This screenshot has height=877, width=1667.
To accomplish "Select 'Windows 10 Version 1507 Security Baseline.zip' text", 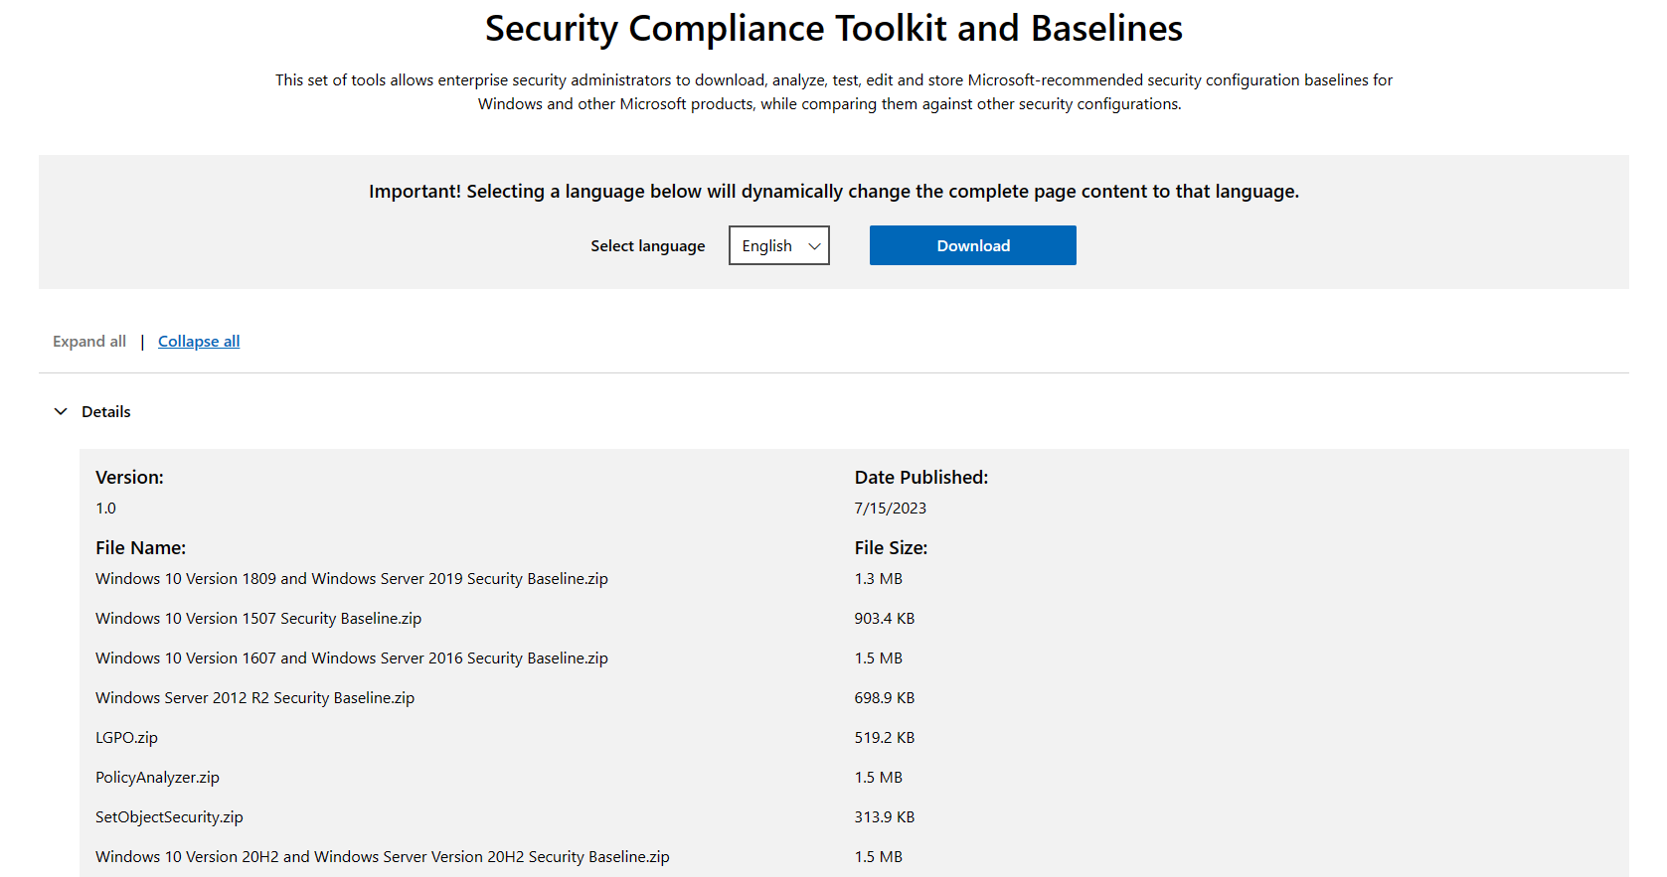I will click(258, 619).
